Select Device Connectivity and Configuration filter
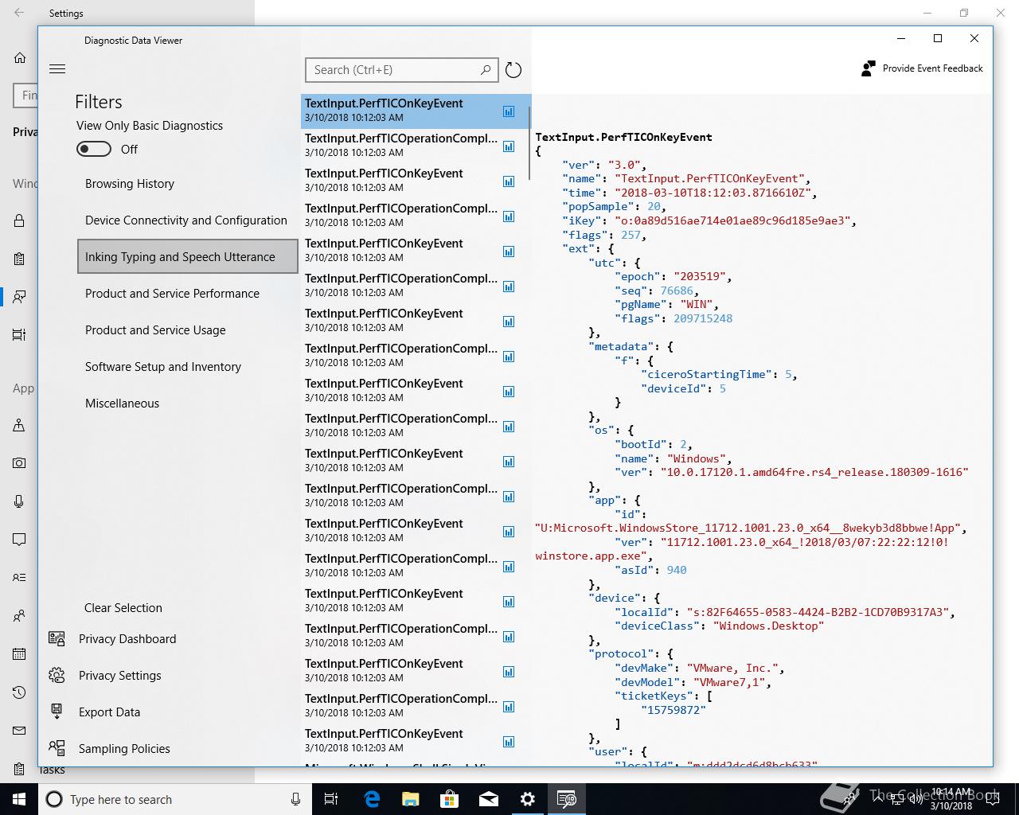 187,220
